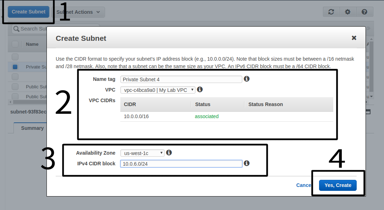Check the first Public Subnet row checkbox
Screen dimensions: 384x210
click(15, 87)
